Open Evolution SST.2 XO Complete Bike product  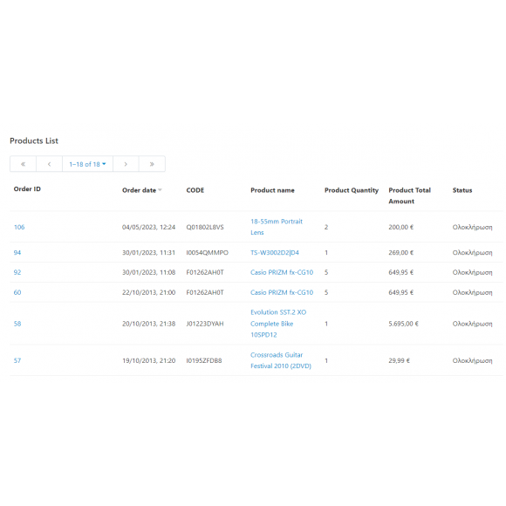pos(278,324)
